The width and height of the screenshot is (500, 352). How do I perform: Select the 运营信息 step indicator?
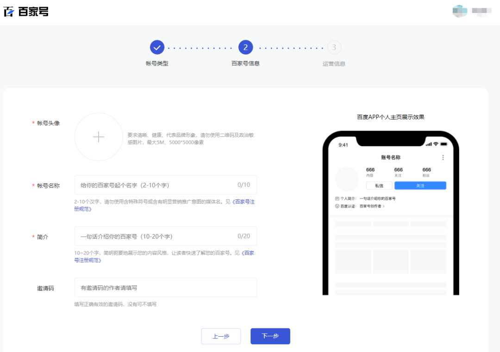(334, 47)
